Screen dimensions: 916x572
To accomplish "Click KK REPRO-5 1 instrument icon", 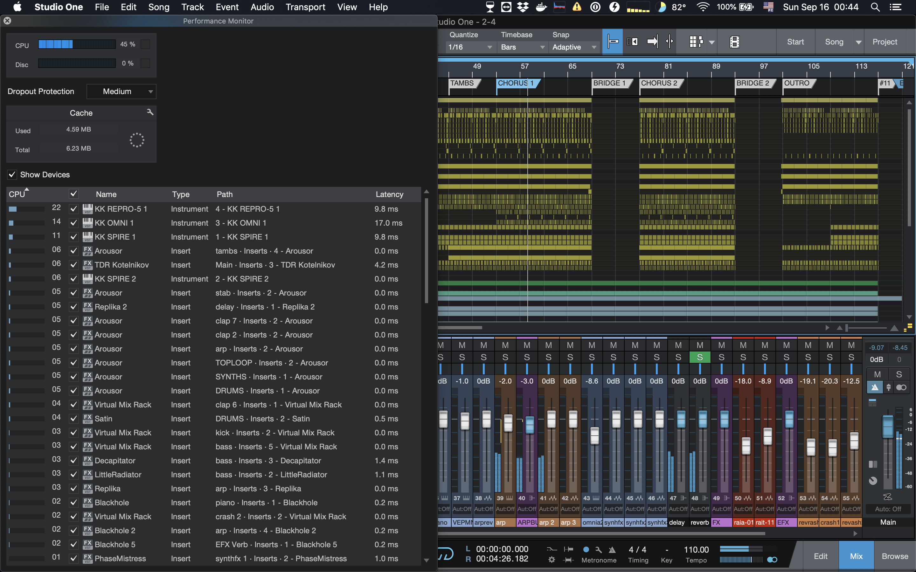I will (x=87, y=209).
